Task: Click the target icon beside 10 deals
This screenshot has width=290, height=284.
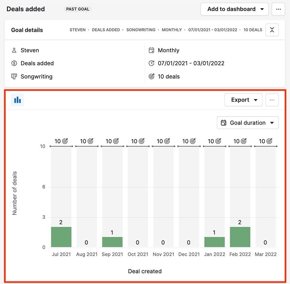Action: (151, 76)
